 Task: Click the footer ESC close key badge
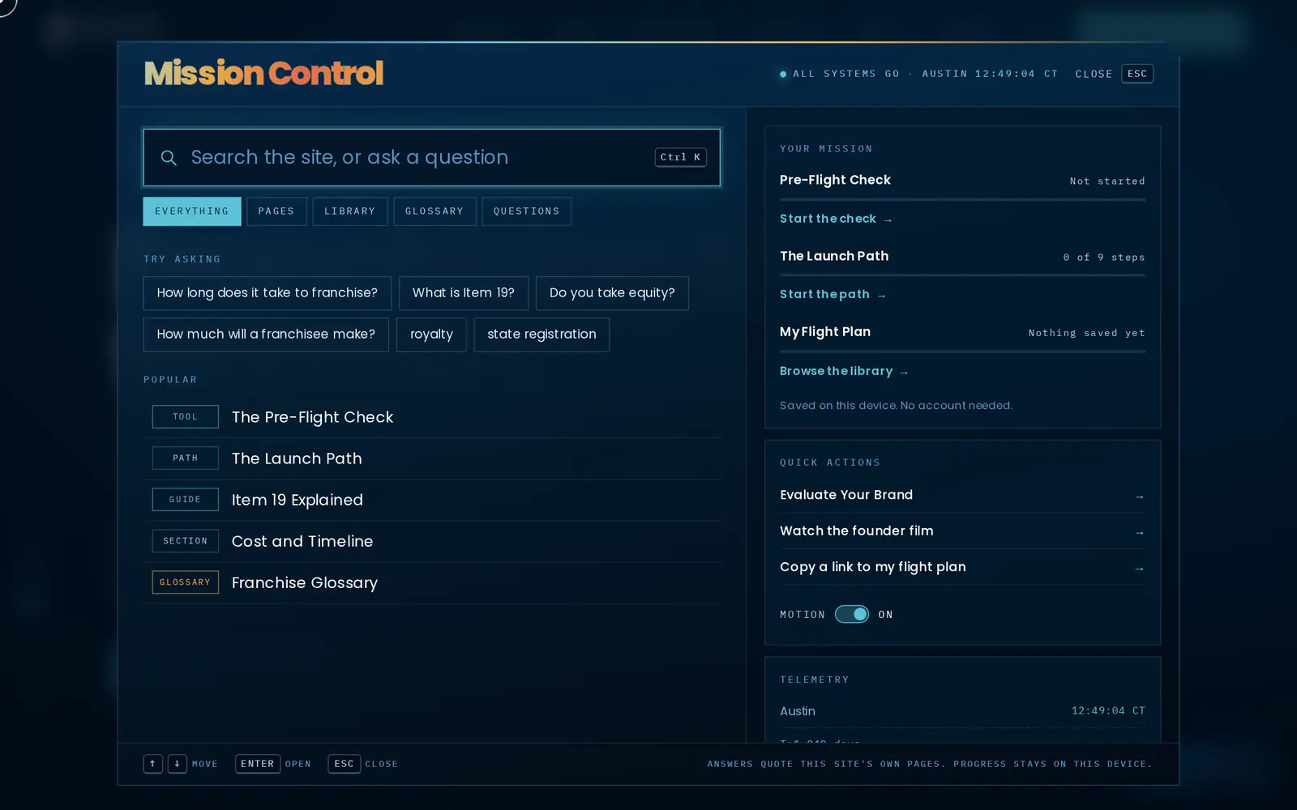click(x=344, y=764)
